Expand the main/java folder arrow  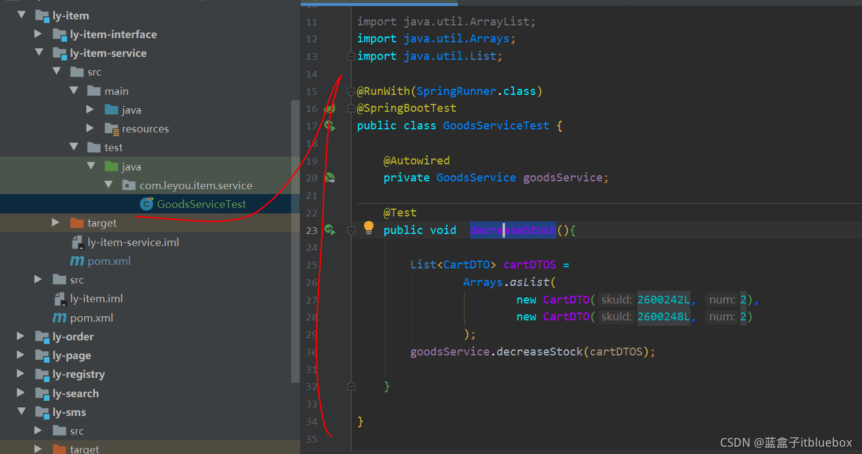click(90, 109)
